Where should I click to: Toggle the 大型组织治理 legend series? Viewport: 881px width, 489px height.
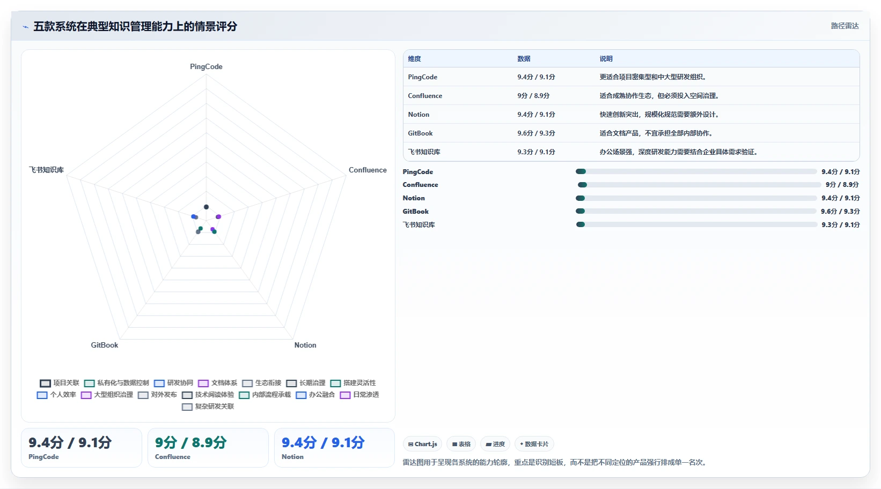tap(107, 395)
